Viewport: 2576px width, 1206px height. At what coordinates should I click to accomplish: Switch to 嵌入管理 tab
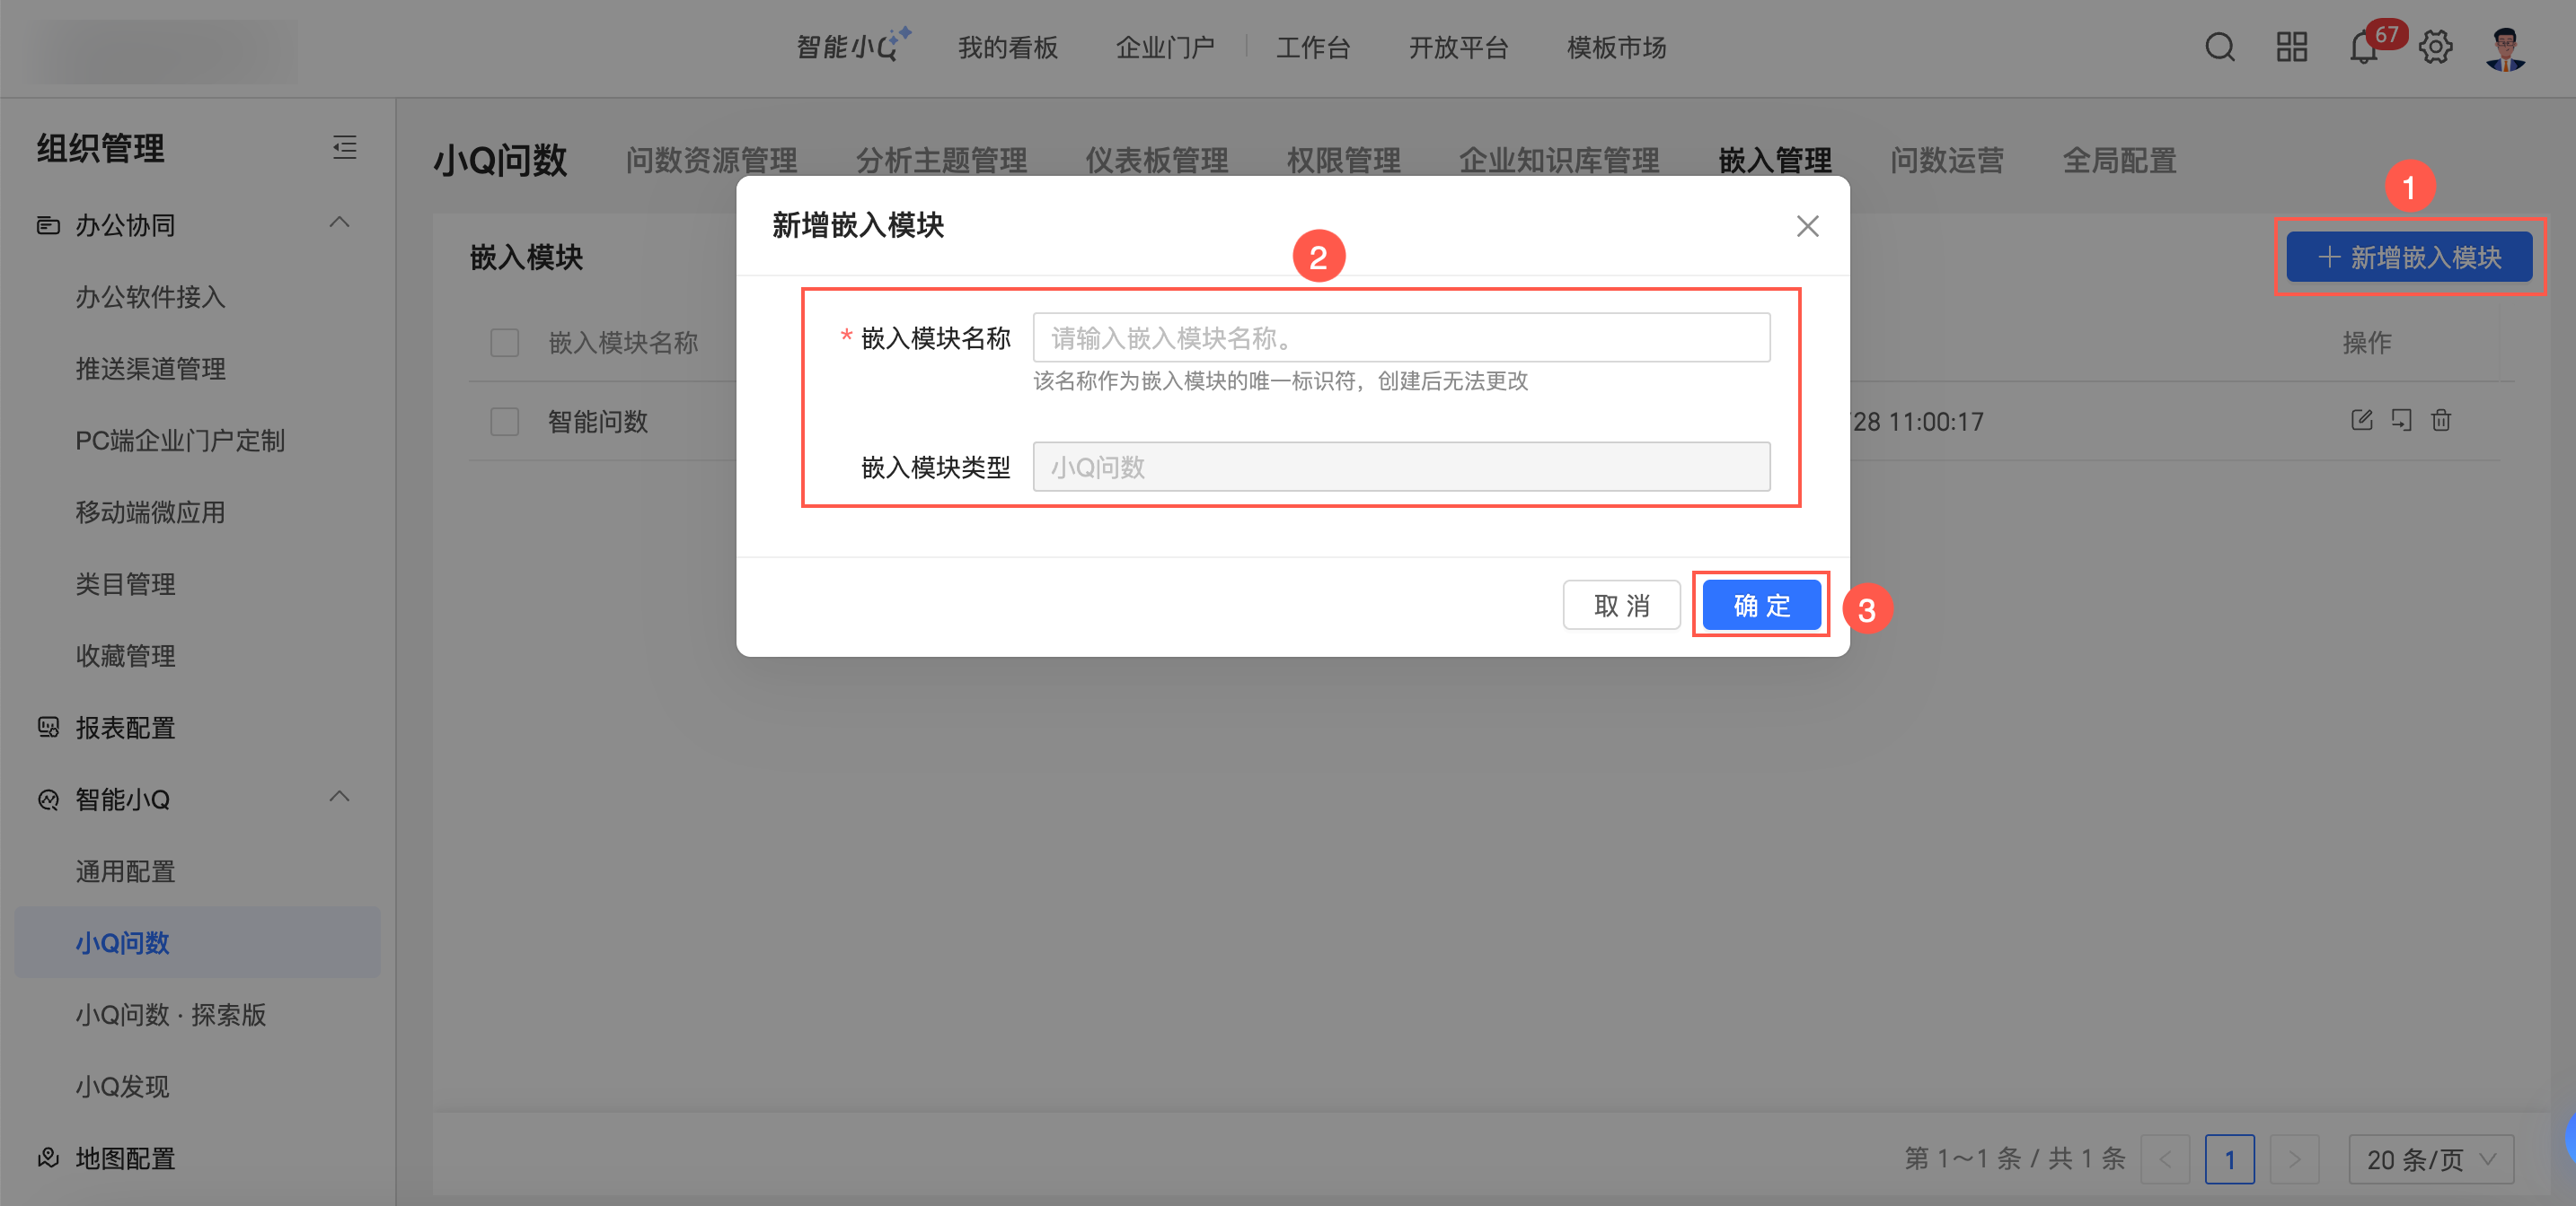point(1775,160)
